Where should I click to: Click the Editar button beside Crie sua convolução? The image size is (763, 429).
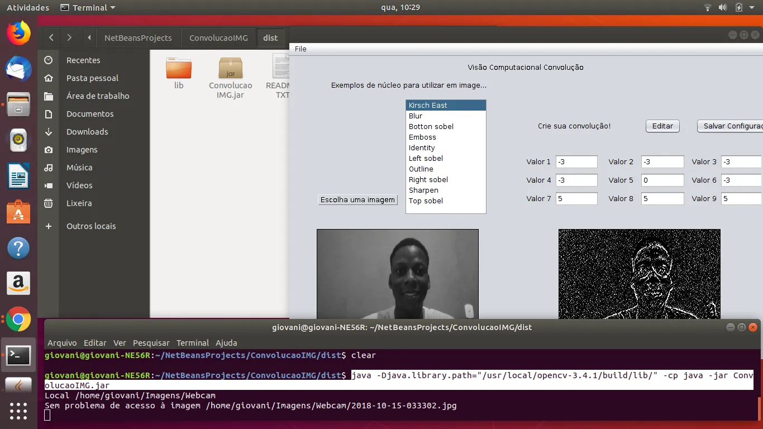point(662,126)
